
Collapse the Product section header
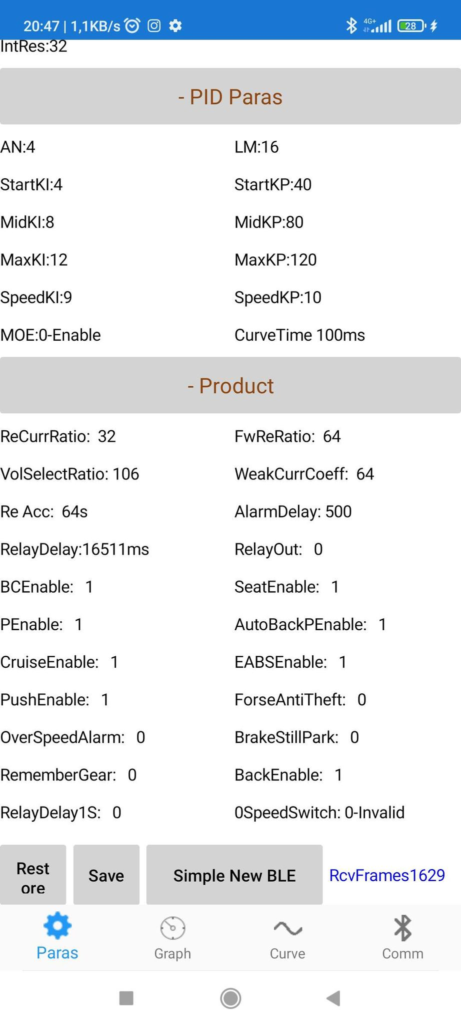230,386
